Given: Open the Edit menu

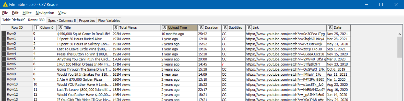Looking at the screenshot, I should pyautogui.click(x=15, y=13).
